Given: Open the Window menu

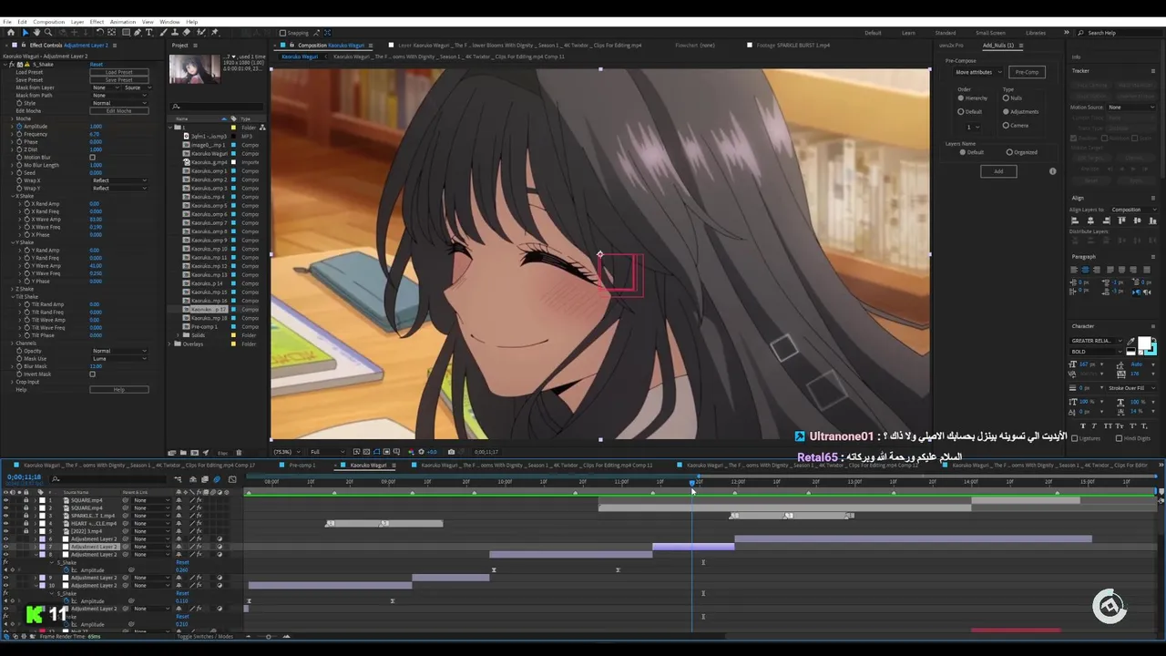Looking at the screenshot, I should pyautogui.click(x=169, y=22).
